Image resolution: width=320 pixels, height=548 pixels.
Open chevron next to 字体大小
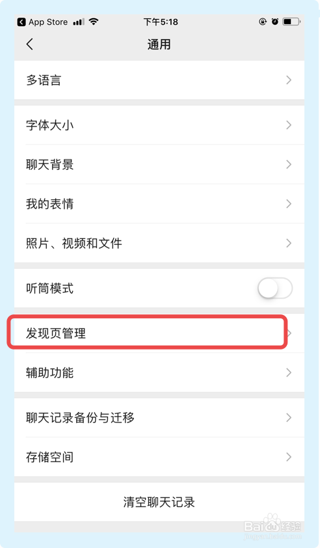pos(289,125)
